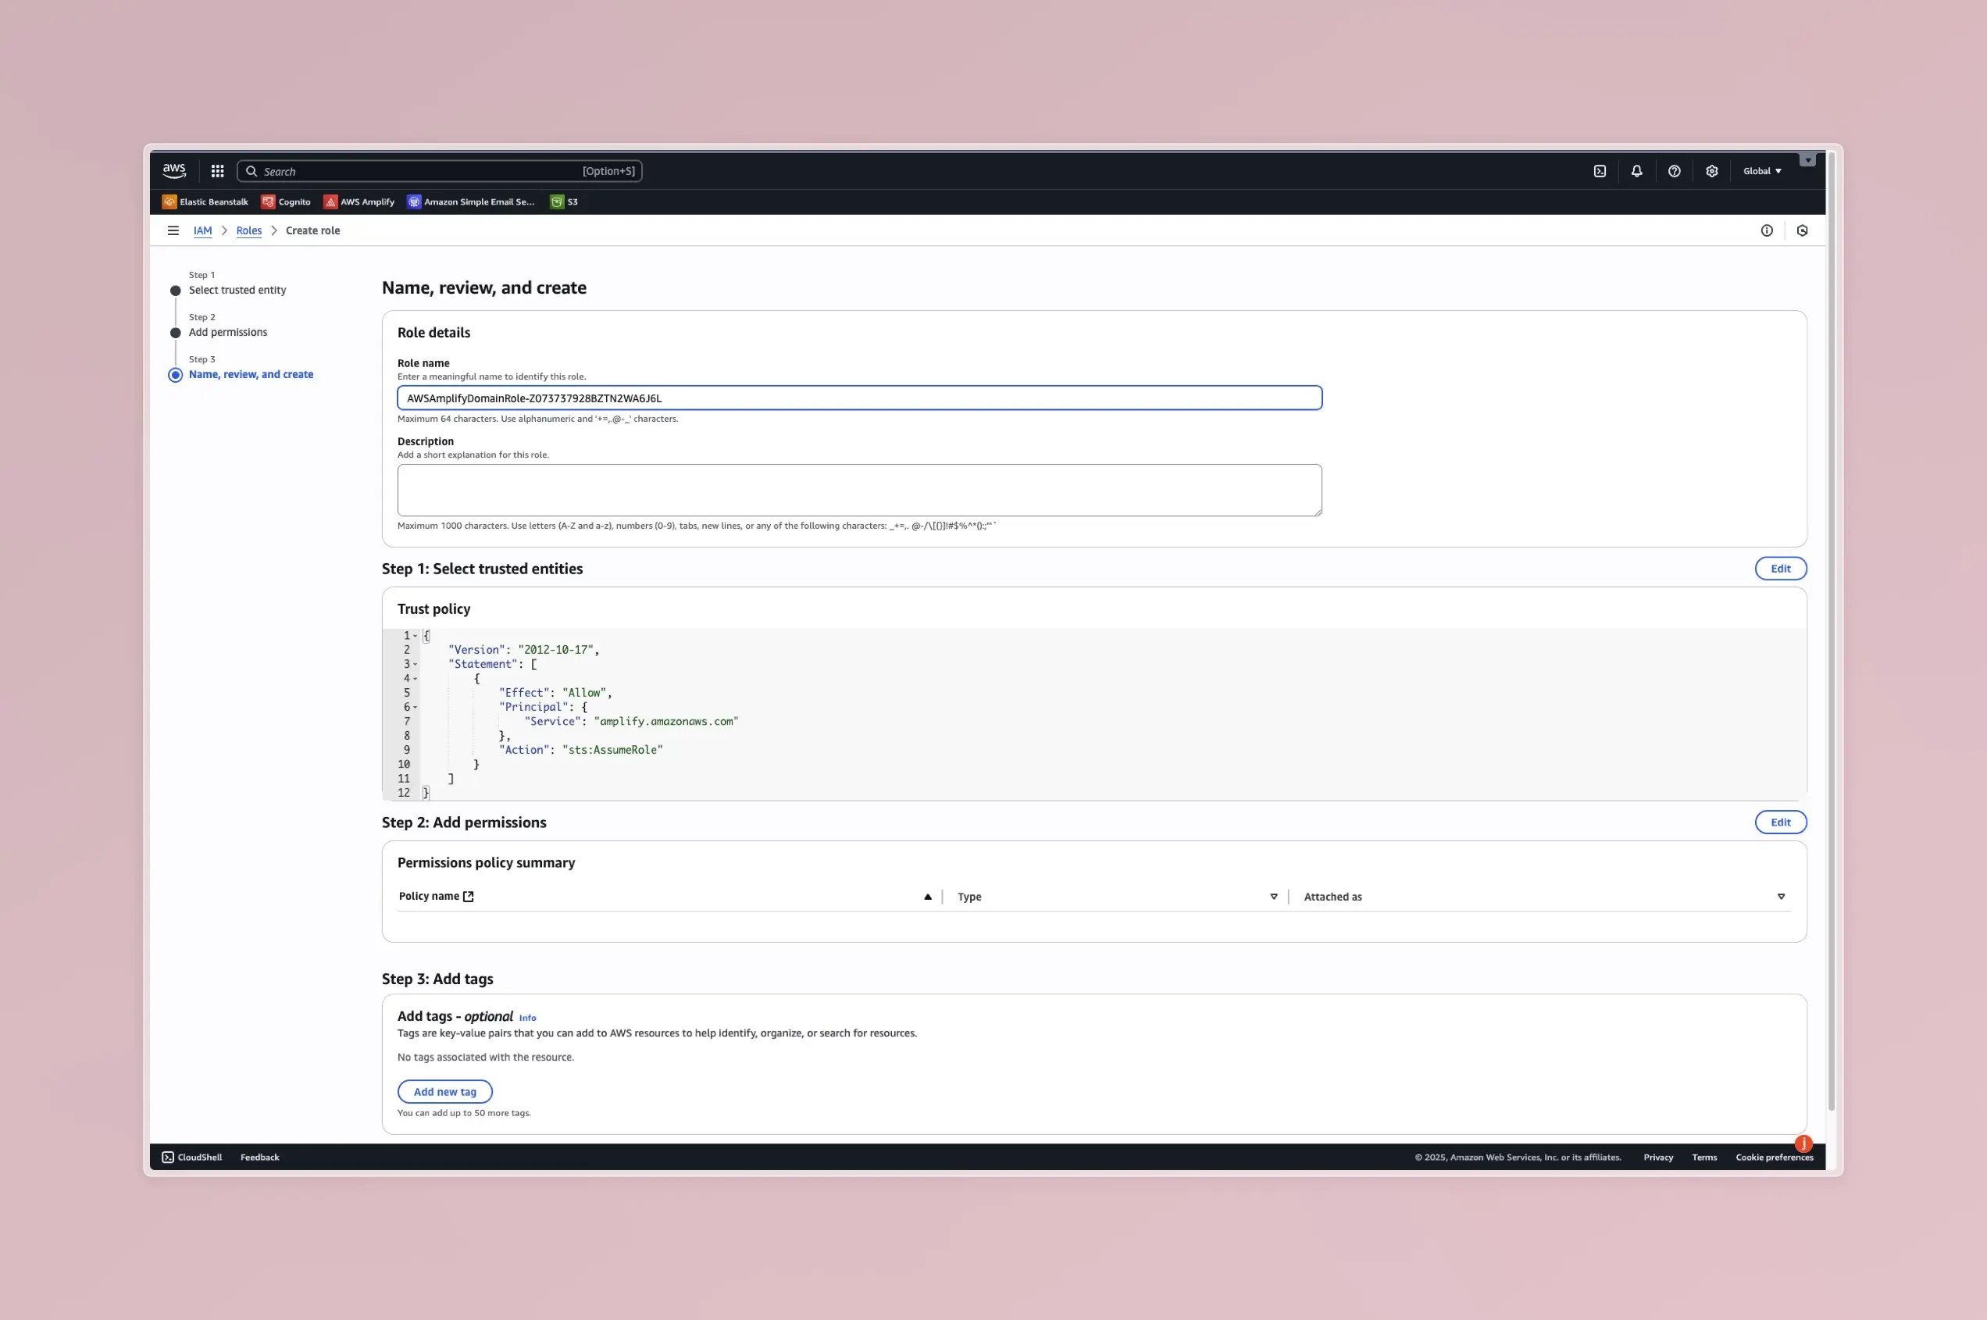Sort by Policy name column arrow
This screenshot has height=1320, width=1987.
click(927, 897)
